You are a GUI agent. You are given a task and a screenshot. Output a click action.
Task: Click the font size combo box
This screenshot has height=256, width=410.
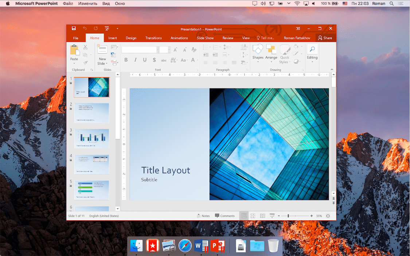coord(165,49)
